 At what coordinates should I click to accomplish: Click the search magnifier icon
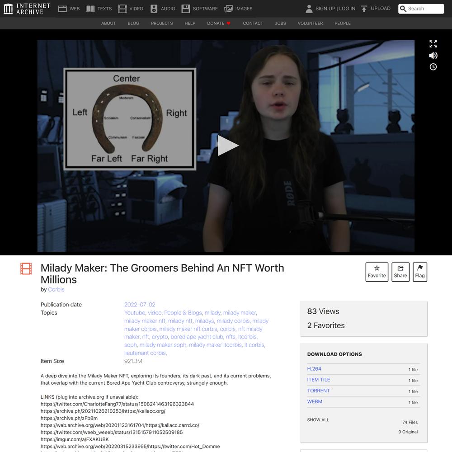click(x=403, y=9)
